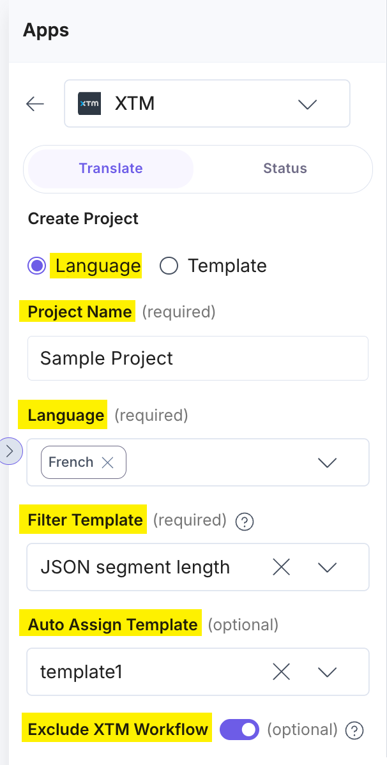387x765 pixels.
Task: Select the Template project creation option
Action: click(169, 266)
